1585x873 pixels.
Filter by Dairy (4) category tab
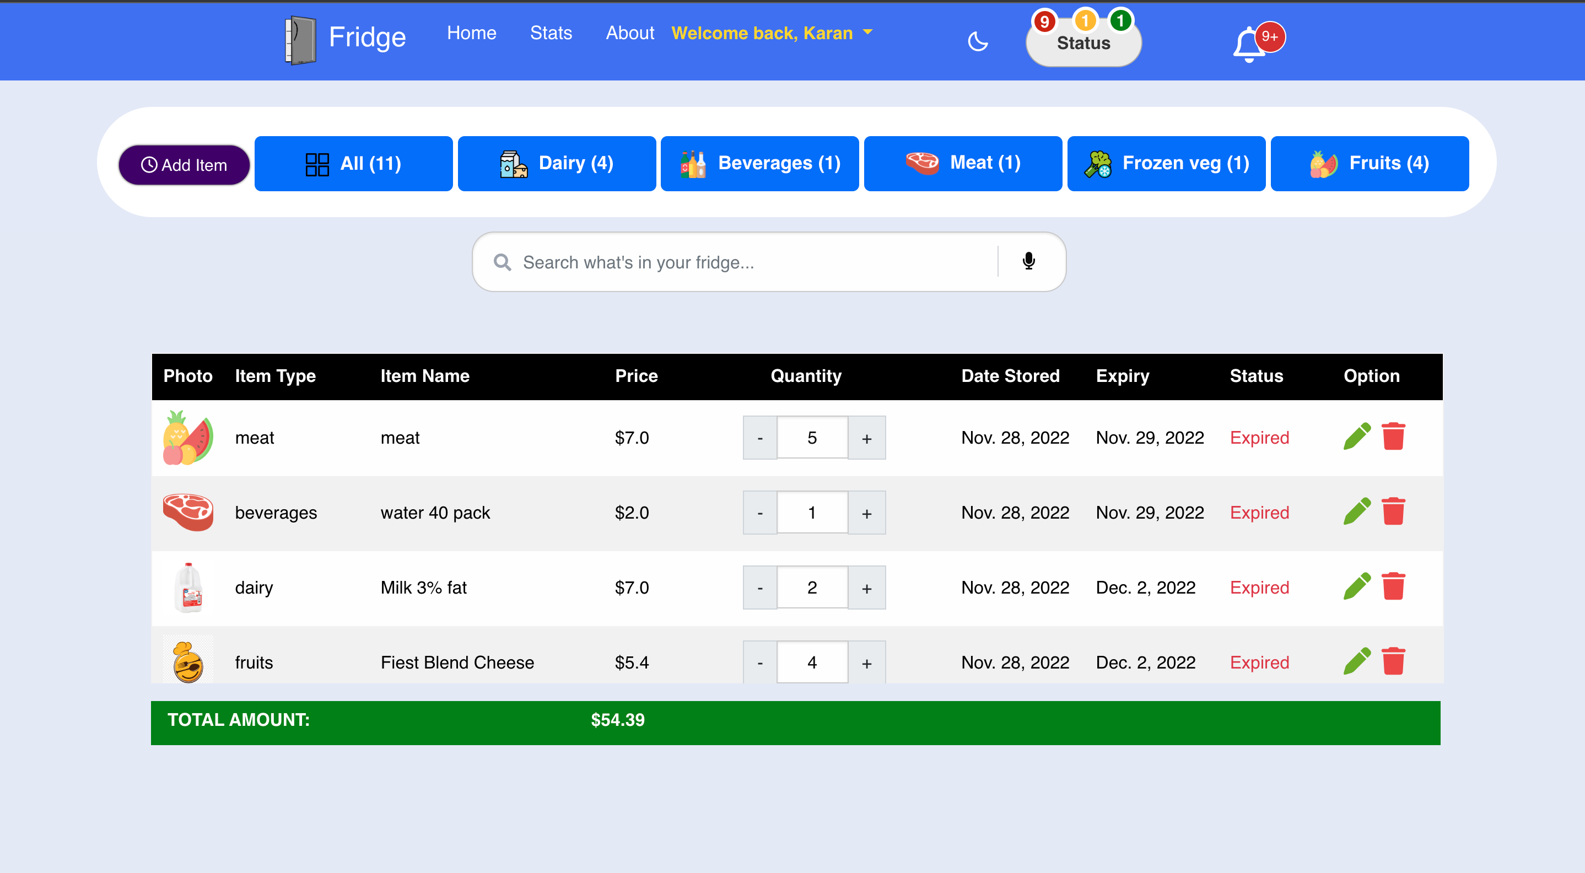coord(556,164)
